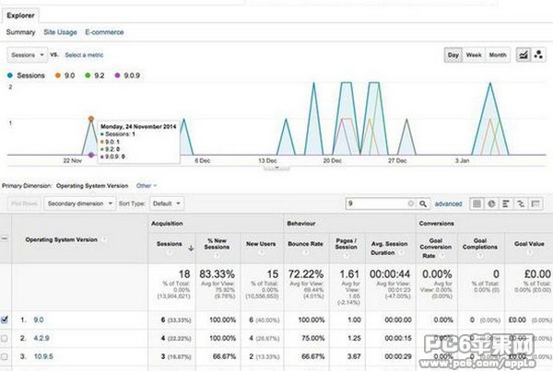The width and height of the screenshot is (553, 371).
Task: Select the performance bar view icon
Action: click(x=506, y=203)
